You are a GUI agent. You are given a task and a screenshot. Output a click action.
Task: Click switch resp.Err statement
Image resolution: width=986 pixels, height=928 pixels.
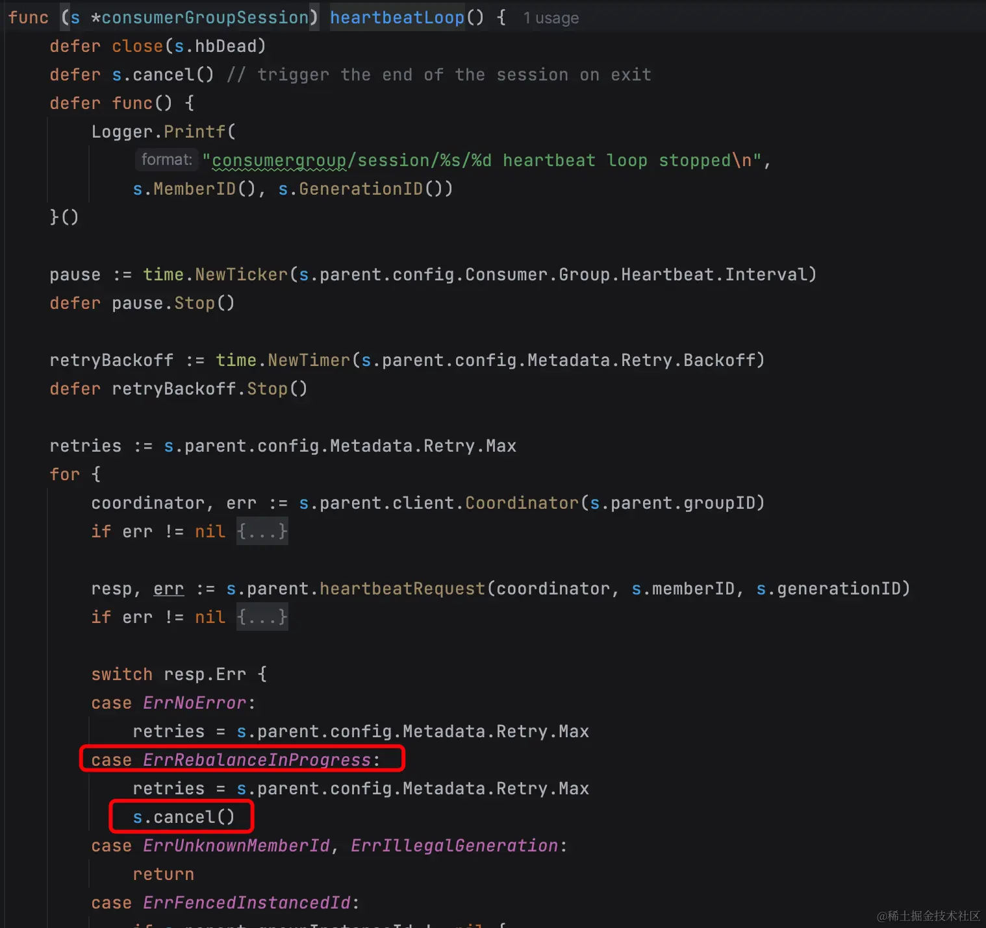click(x=179, y=674)
